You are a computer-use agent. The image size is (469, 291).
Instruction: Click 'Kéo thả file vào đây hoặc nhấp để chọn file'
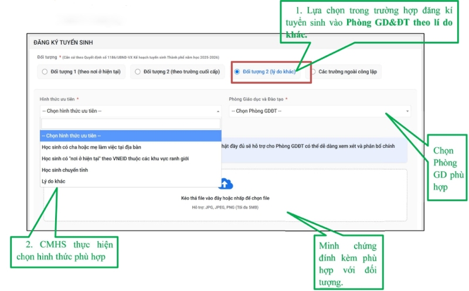pos(225,198)
